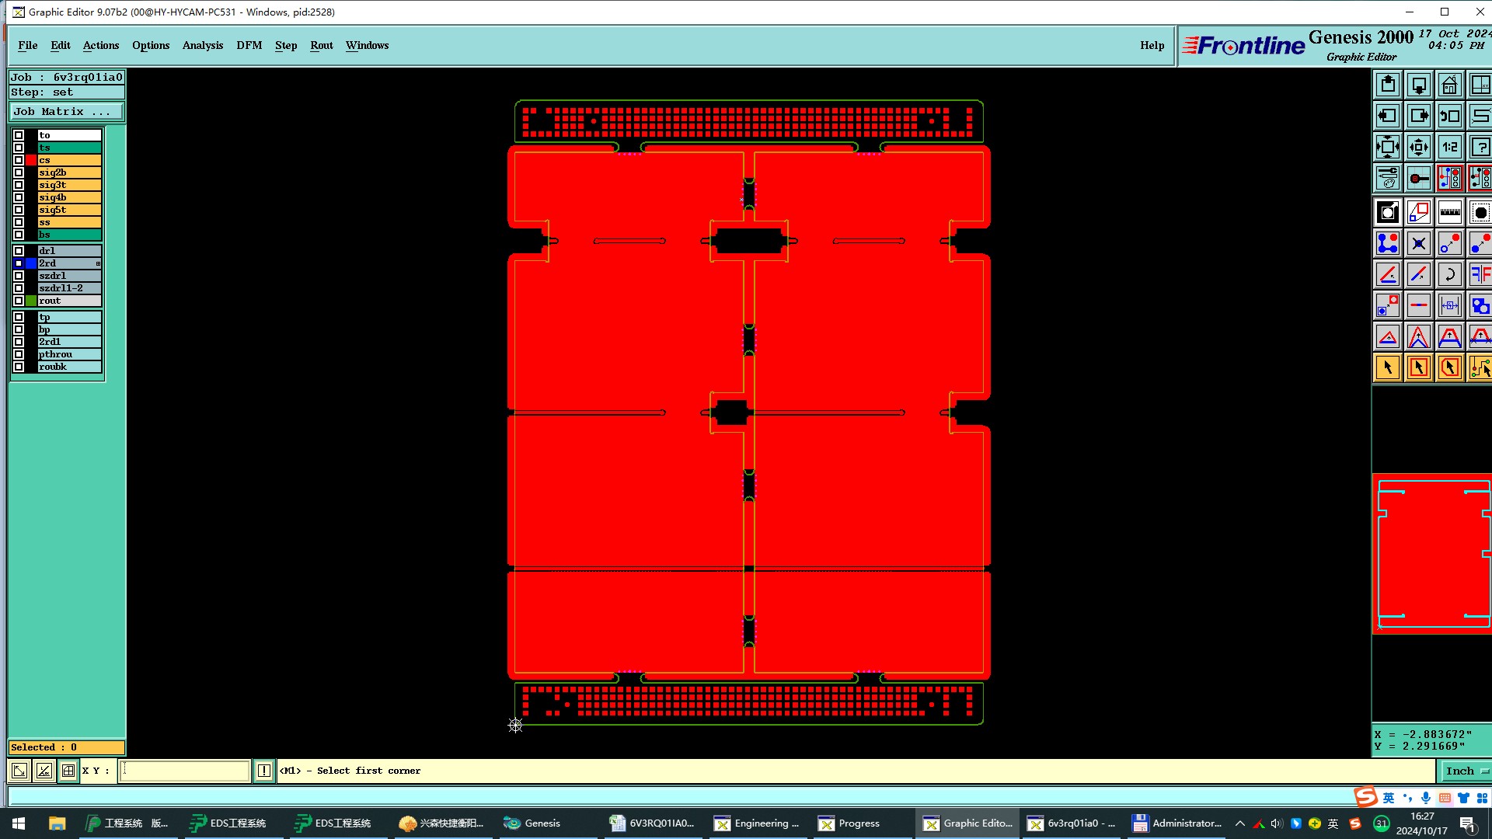Open the Inch units dropdown
1492x839 pixels.
point(1466,771)
